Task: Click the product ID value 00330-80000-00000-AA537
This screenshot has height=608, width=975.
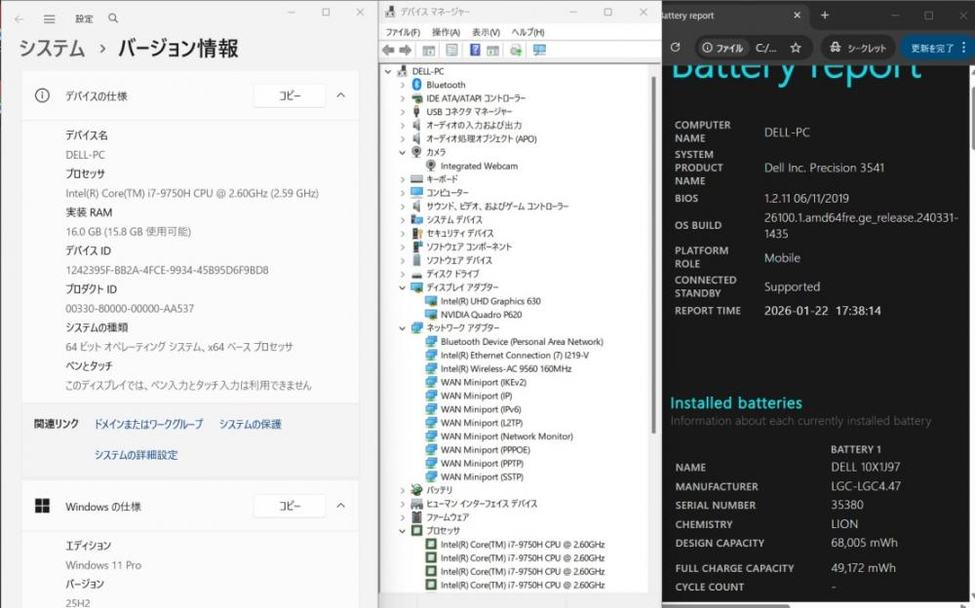Action: pyautogui.click(x=130, y=308)
